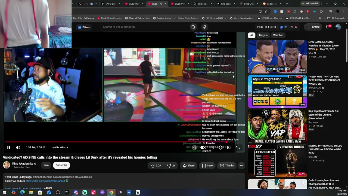Pause the video playback
The height and width of the screenshot is (196, 348).
coord(9,148)
